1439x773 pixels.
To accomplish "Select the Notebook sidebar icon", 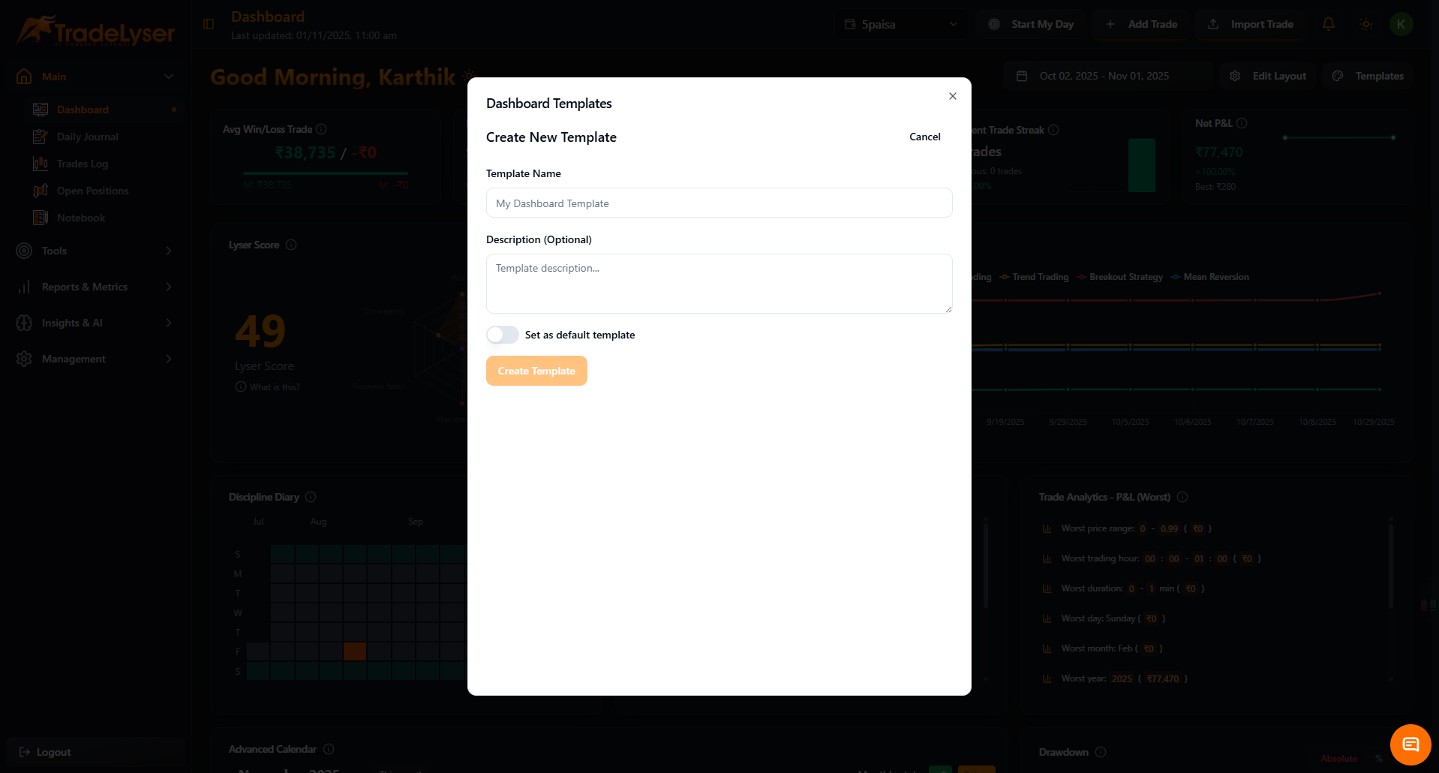I will click(x=41, y=218).
